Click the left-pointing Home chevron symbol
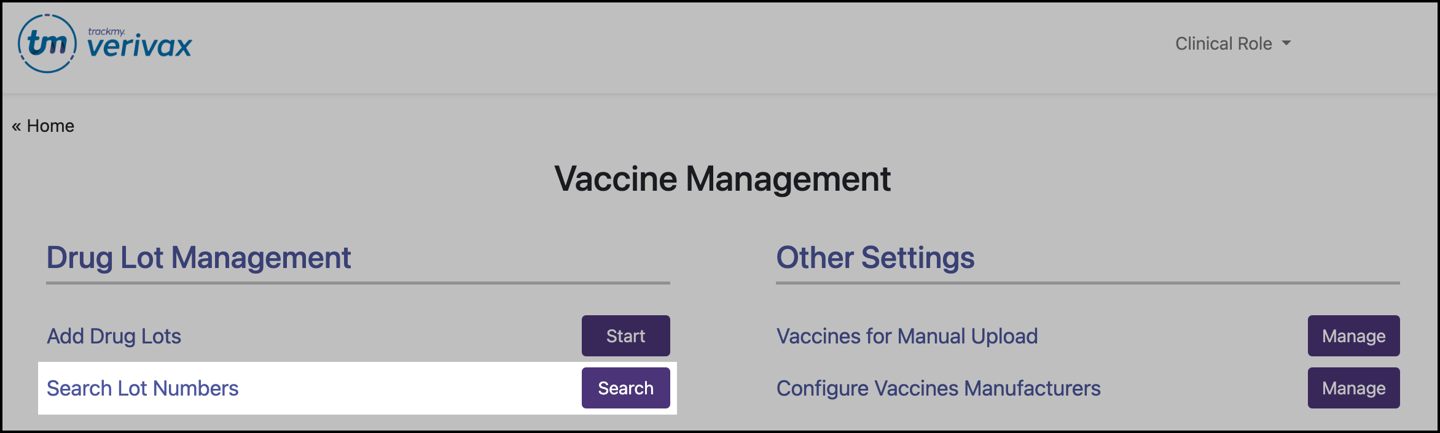The image size is (1440, 433). pos(17,125)
